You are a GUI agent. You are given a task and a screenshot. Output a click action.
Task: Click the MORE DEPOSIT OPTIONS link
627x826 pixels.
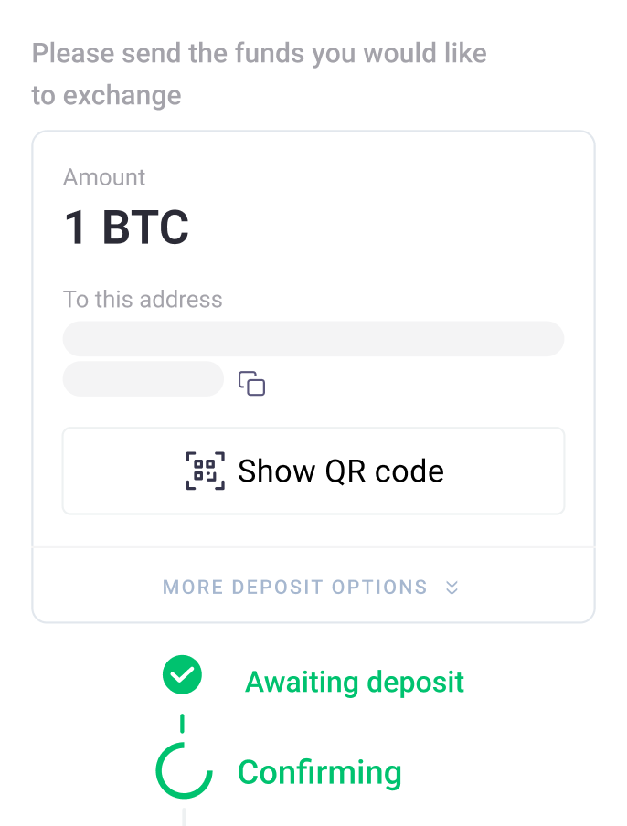coord(295,588)
